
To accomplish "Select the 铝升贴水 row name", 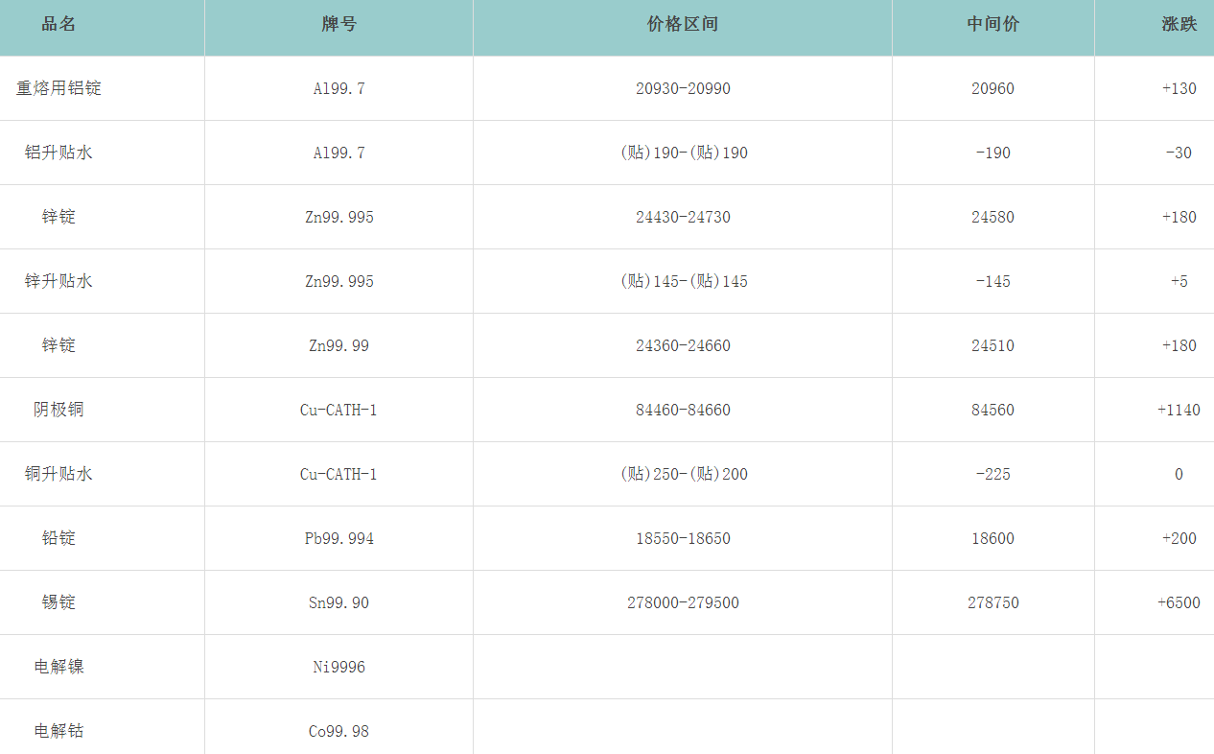I will click(x=58, y=153).
